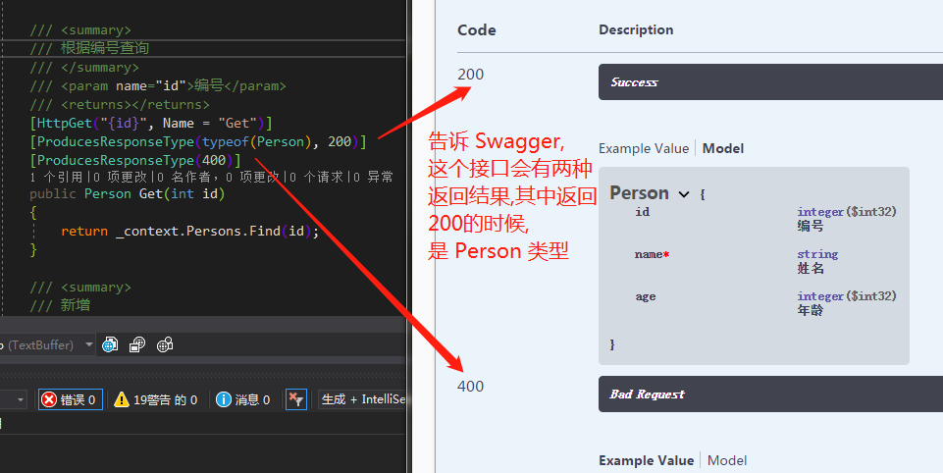This screenshot has height=473, width=943.
Task: Click the returns comment line
Action: [x=120, y=105]
